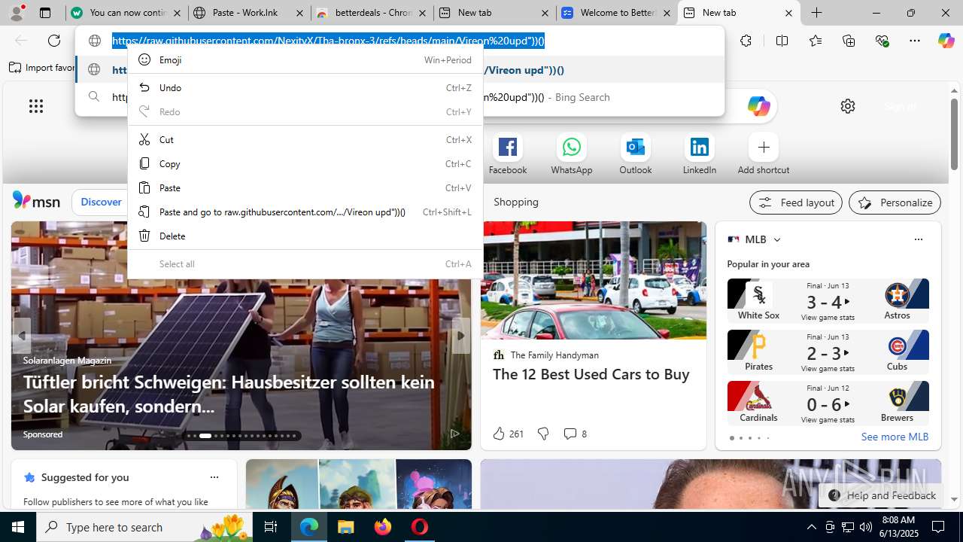Open comments on used cars article
The width and height of the screenshot is (963, 542).
tap(576, 434)
